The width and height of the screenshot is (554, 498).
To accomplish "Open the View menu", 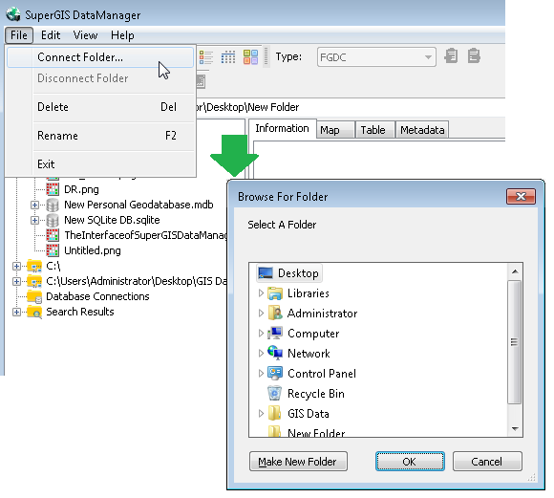I will (85, 35).
